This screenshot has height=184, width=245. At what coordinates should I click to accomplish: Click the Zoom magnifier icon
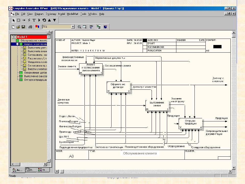click(79, 27)
